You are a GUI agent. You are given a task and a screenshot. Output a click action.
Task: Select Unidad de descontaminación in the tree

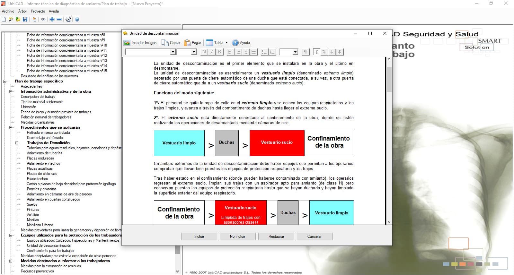click(x=49, y=245)
